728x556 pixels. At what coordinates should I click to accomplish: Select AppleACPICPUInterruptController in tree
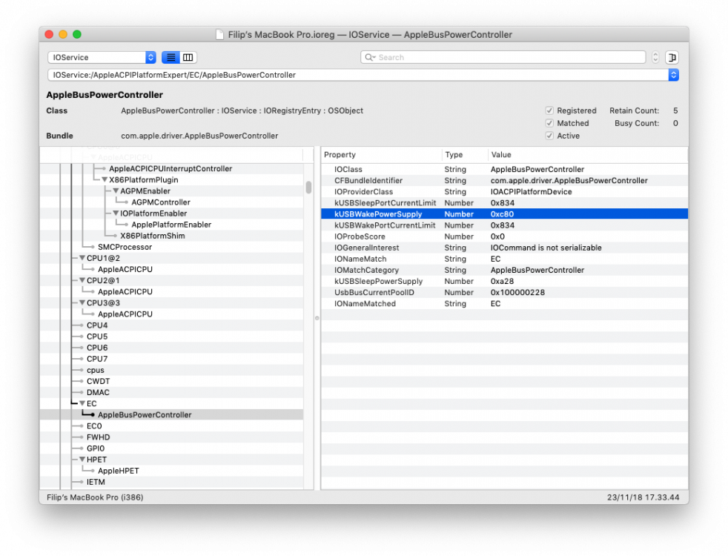[x=171, y=168]
